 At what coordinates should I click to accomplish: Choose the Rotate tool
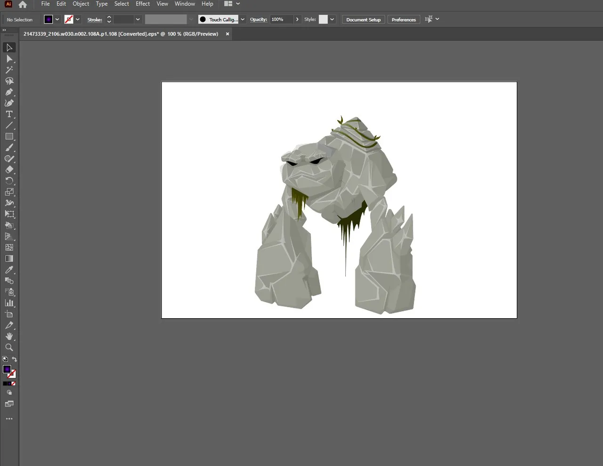[9, 181]
